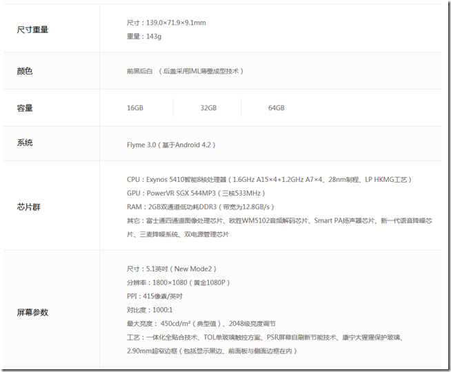Click the max brightness 450cd/m² line

[x=201, y=324]
